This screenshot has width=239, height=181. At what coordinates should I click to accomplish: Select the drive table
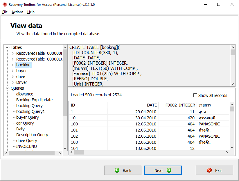(21, 77)
